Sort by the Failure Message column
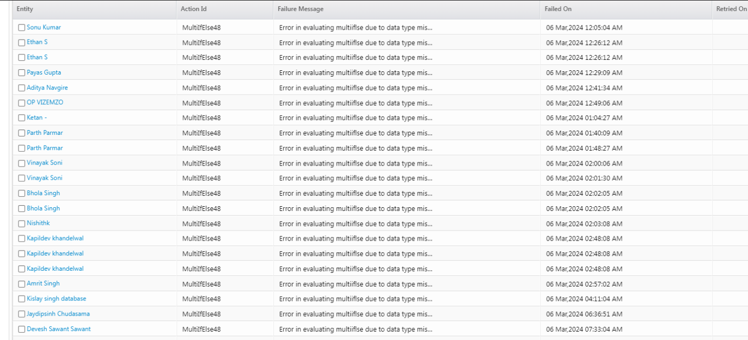The image size is (748, 340). pyautogui.click(x=300, y=9)
